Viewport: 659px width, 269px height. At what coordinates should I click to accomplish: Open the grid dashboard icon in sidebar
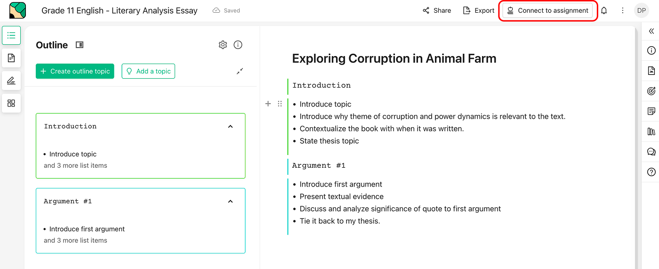coord(11,103)
